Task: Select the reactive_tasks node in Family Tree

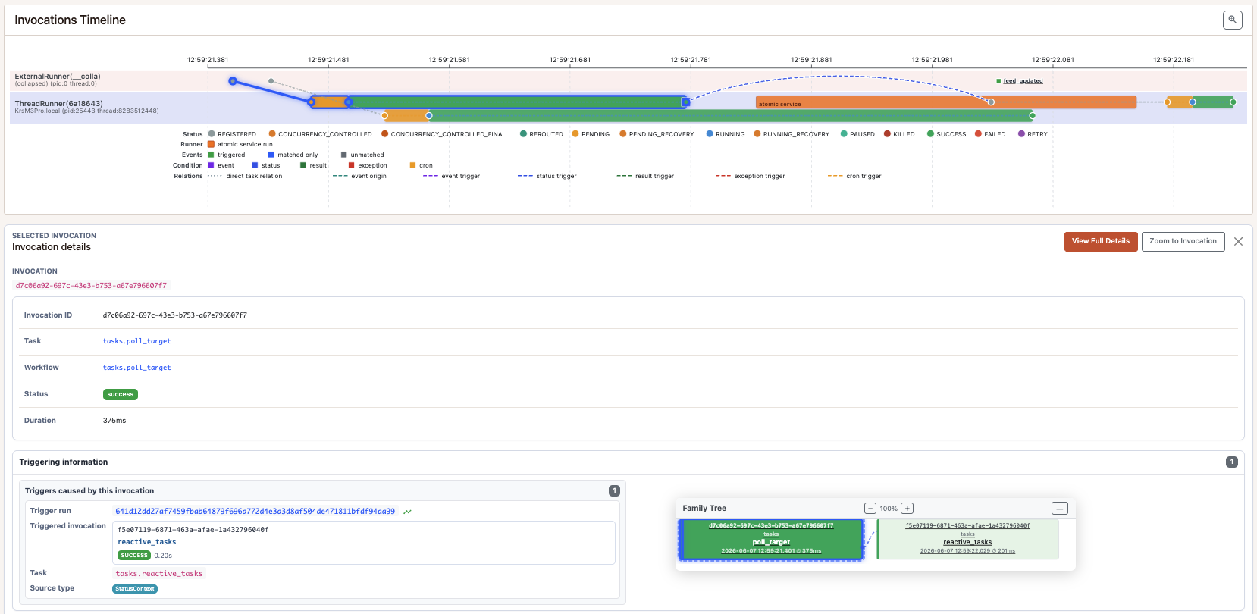Action: [x=967, y=540]
